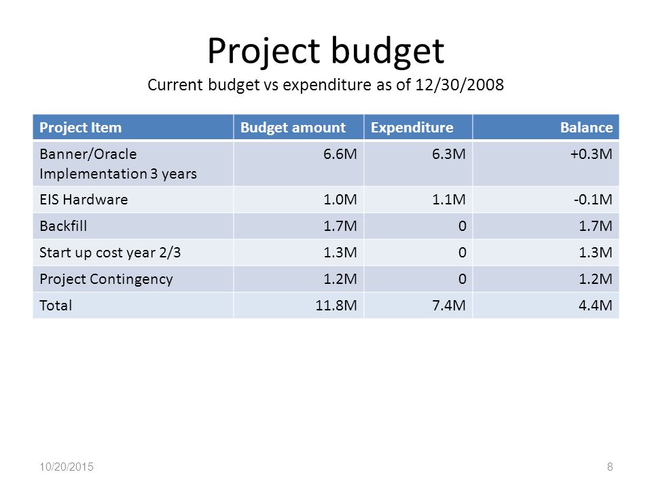The width and height of the screenshot is (652, 489).
Task: Select the +0.3M balance cell
Action: pos(545,164)
